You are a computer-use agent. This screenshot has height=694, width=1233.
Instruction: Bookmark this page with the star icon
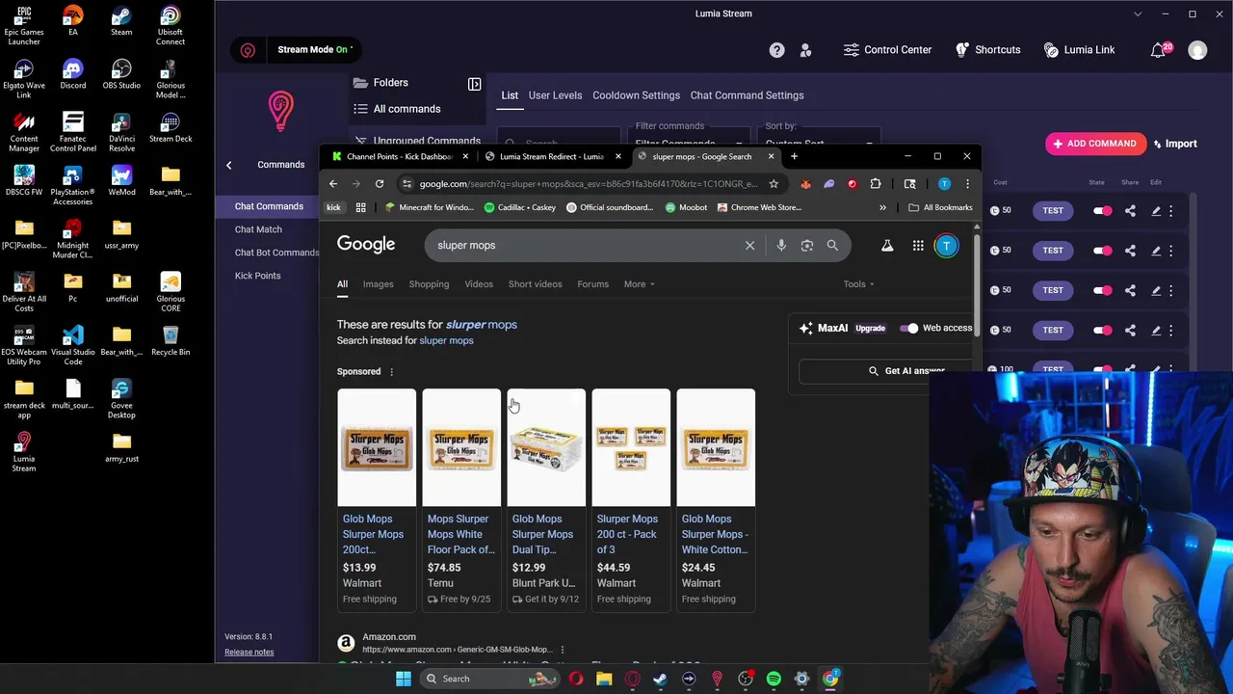774,184
